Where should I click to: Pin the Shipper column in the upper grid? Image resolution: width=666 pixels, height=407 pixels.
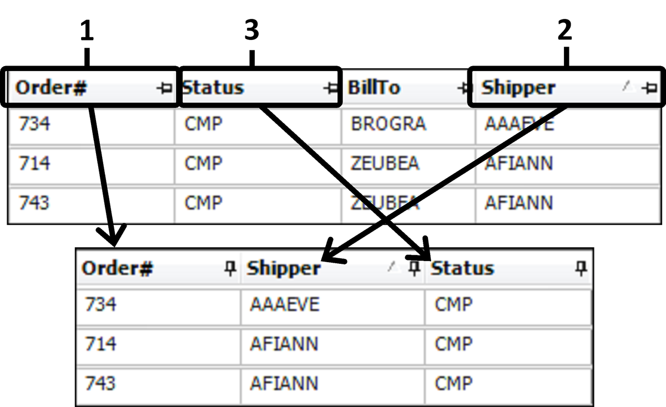coord(652,88)
